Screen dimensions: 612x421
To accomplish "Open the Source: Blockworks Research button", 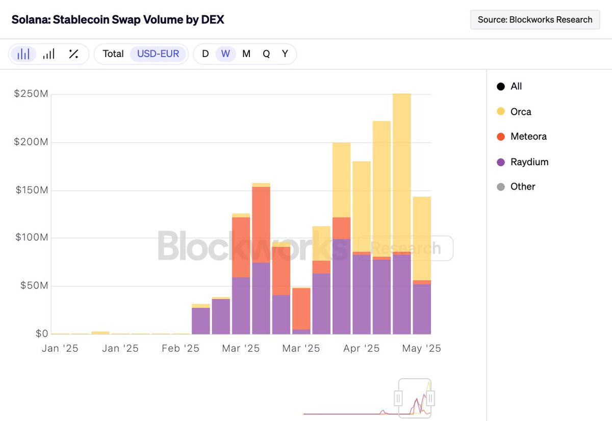I will tap(535, 20).
